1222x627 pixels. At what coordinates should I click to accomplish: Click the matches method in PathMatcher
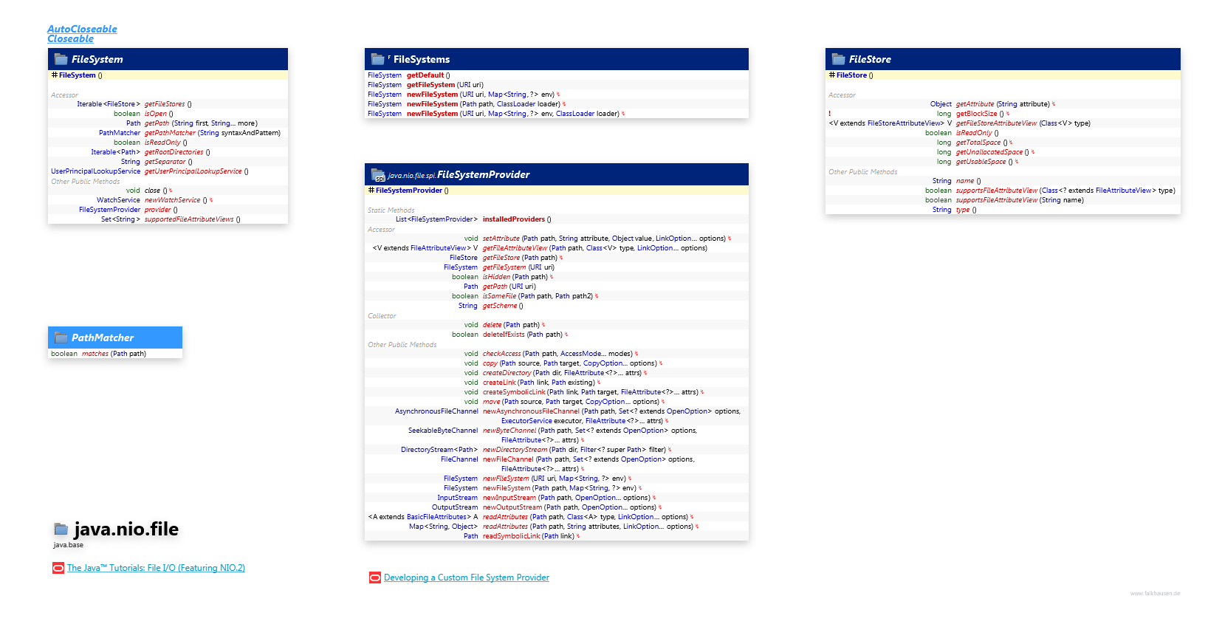point(95,354)
